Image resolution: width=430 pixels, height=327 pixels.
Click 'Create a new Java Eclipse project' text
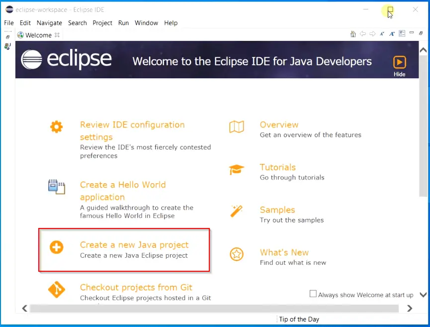pos(134,255)
